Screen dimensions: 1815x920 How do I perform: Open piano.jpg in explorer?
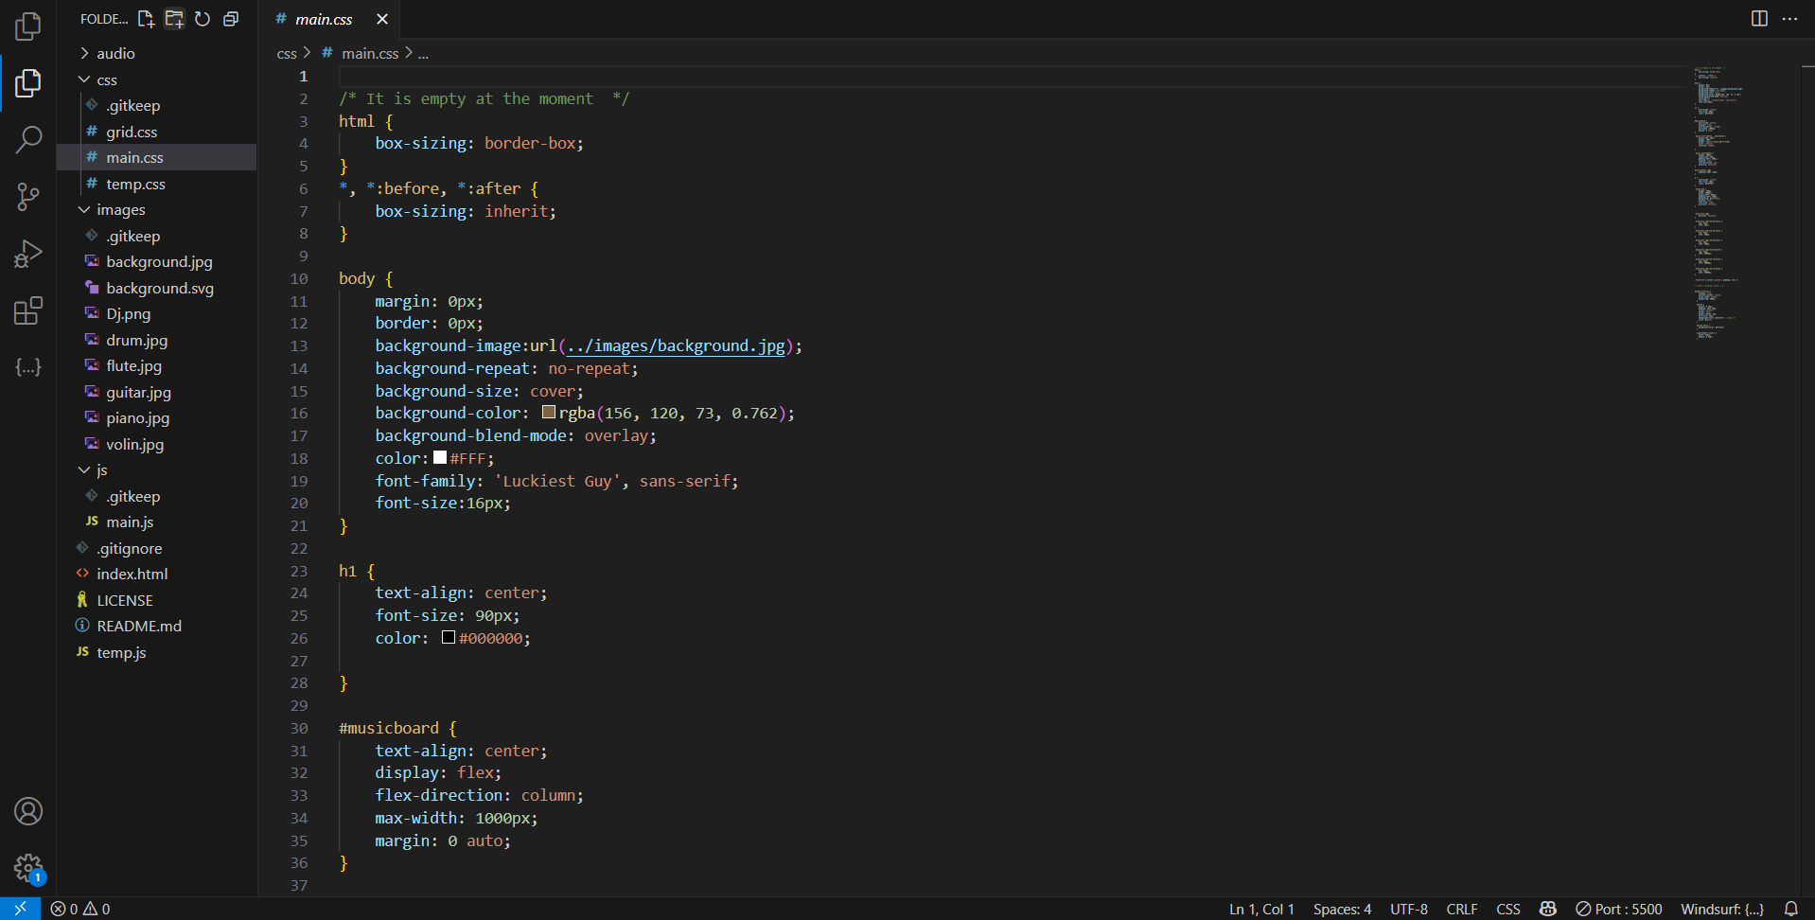pos(156,417)
